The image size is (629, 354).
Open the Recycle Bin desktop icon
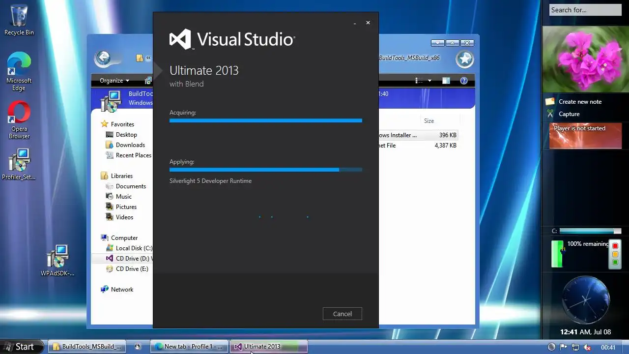[x=19, y=21]
